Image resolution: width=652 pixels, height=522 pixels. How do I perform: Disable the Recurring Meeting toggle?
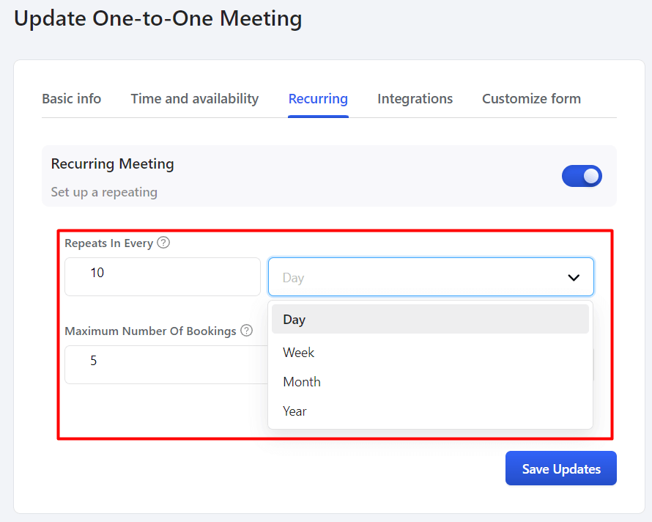pos(582,176)
